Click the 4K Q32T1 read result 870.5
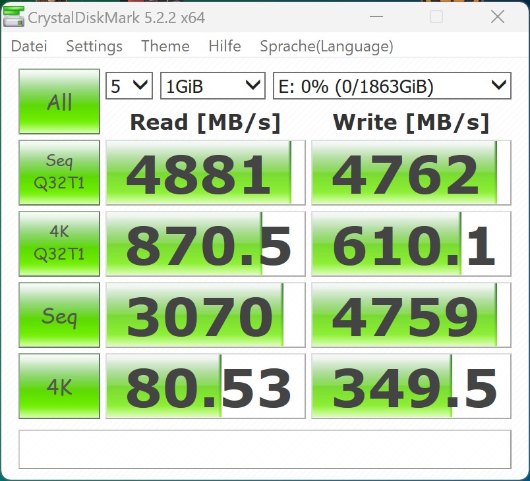The height and width of the screenshot is (481, 530). [x=206, y=244]
